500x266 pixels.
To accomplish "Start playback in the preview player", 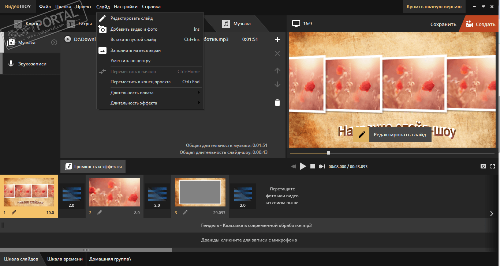I will point(303,167).
